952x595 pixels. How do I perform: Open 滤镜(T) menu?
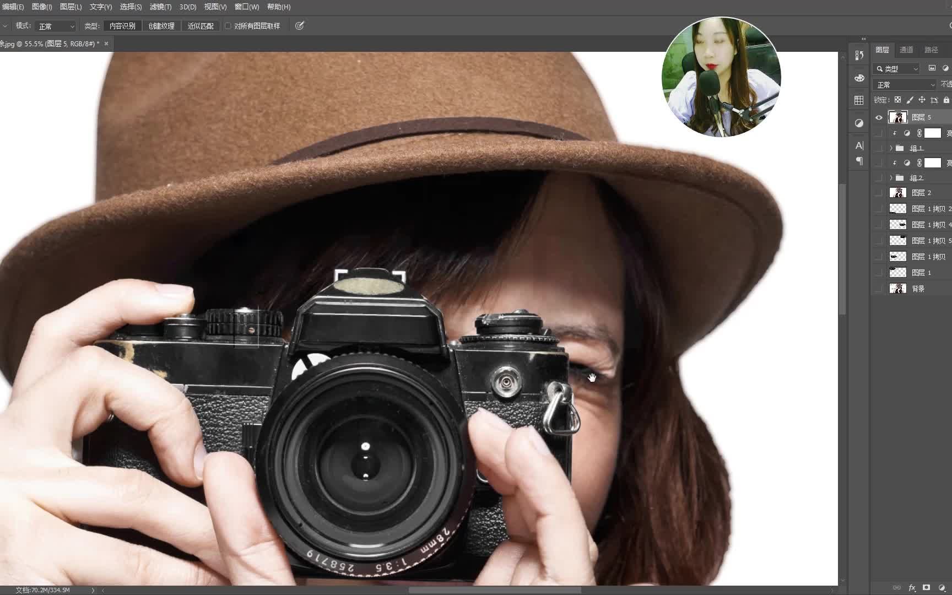[x=160, y=7]
